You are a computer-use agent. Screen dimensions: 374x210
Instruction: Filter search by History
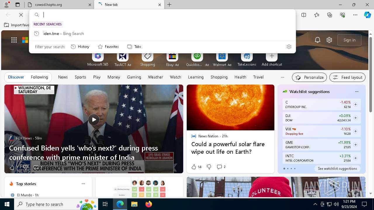(x=80, y=47)
